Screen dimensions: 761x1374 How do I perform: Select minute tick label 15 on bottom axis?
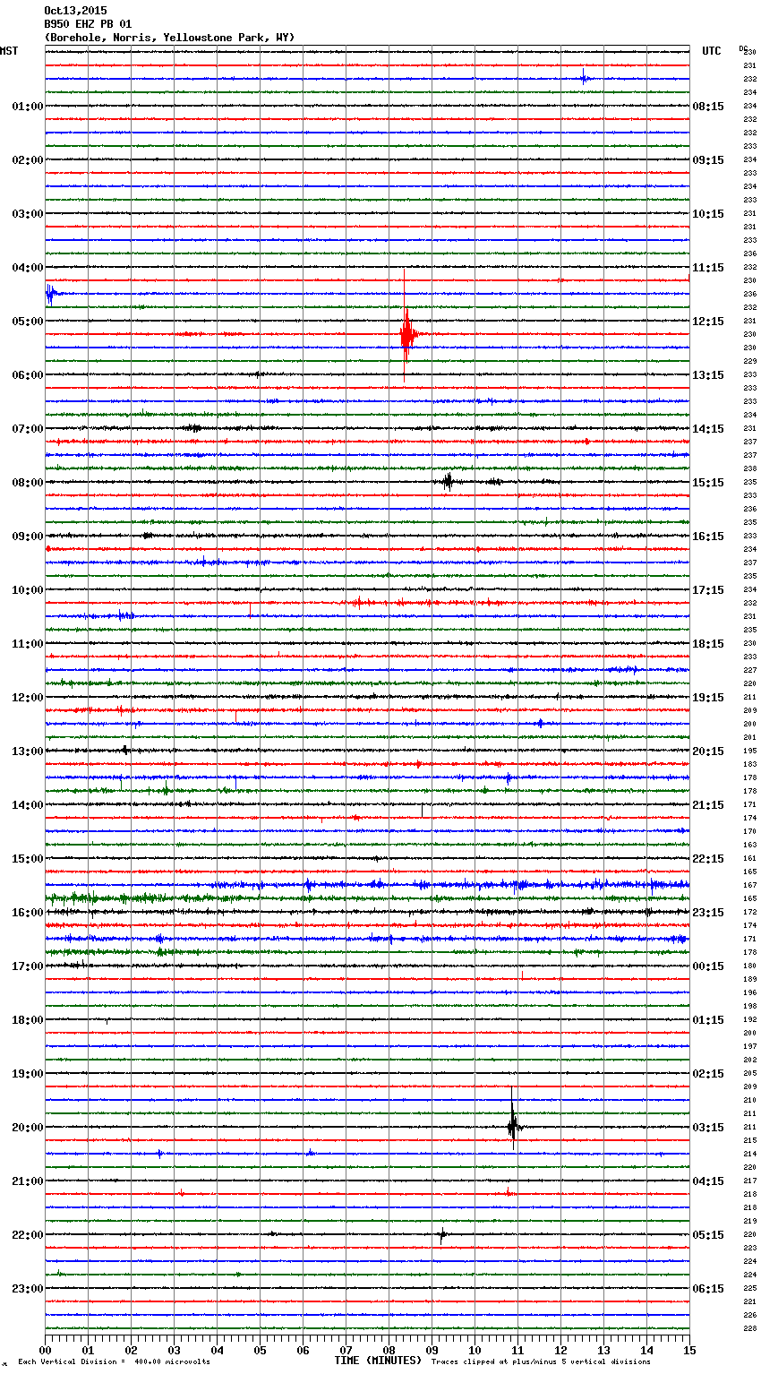[689, 1350]
